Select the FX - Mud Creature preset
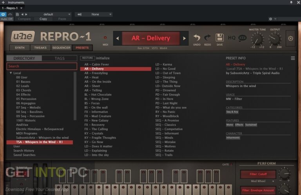The width and height of the screenshot is (301, 195). click(x=98, y=116)
